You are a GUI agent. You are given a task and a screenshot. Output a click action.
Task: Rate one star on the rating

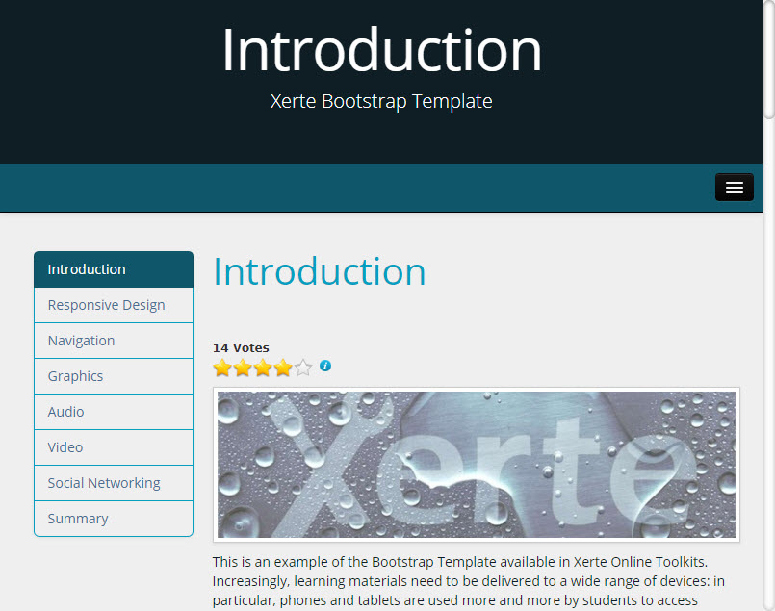click(x=222, y=368)
